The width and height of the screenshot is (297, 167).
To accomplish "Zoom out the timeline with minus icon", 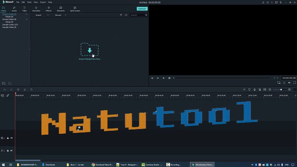I will 270,90.
